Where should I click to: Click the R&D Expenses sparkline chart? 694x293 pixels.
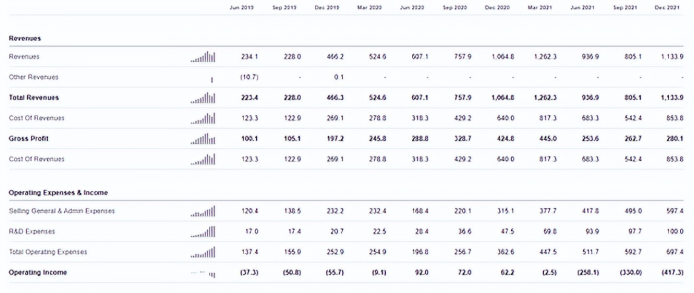[x=203, y=231]
